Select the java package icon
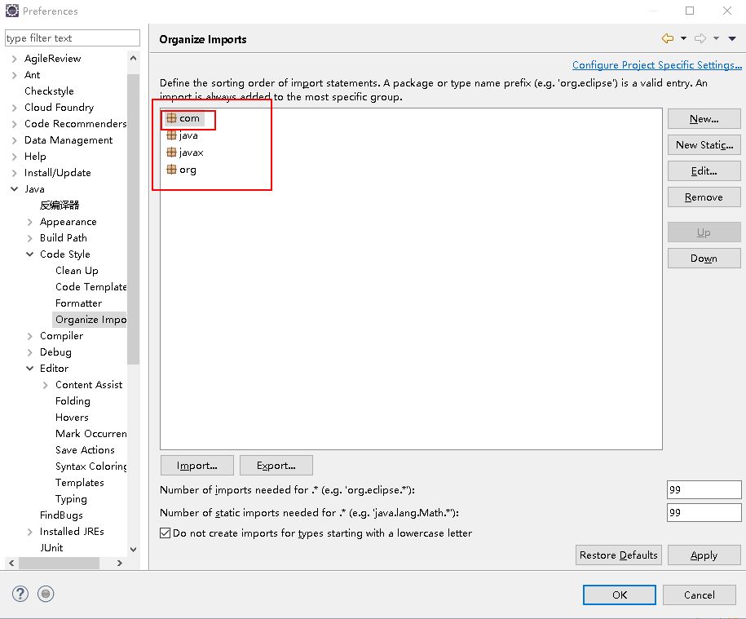 click(x=171, y=135)
